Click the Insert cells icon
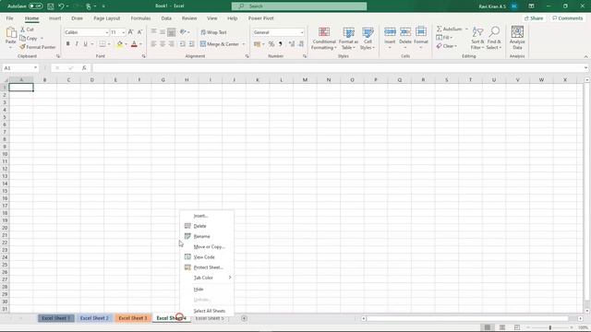This screenshot has height=332, width=591. [x=390, y=32]
